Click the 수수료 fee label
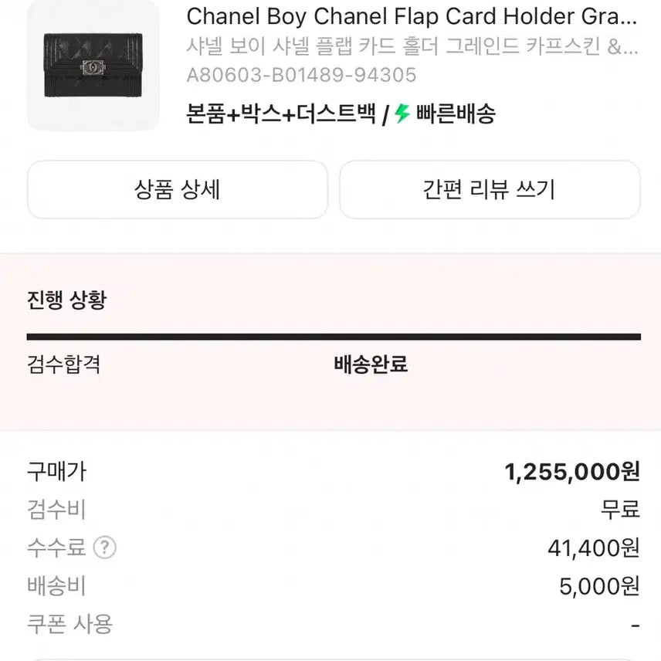The image size is (661, 661). tap(56, 547)
